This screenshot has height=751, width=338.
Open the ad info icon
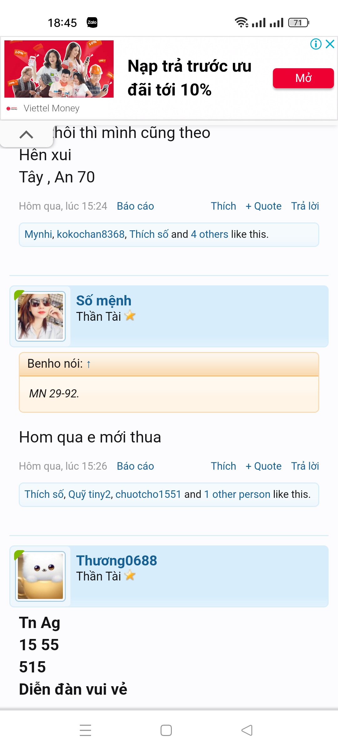[x=316, y=44]
